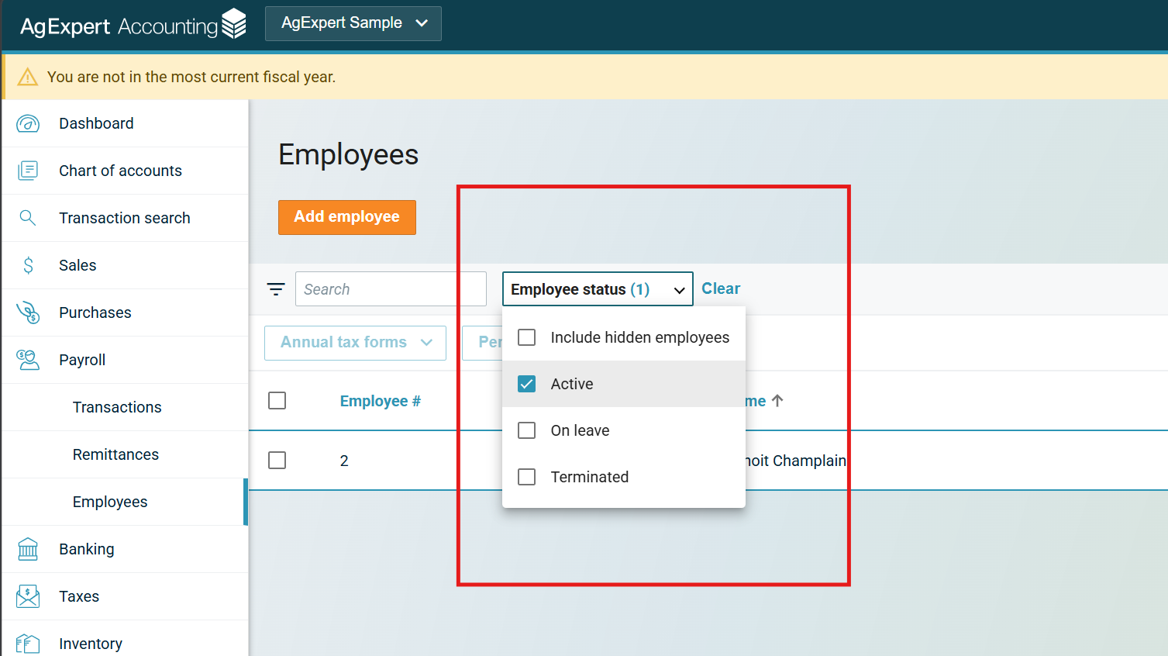Open Dashboard from the sidebar
This screenshot has height=656, width=1168.
pyautogui.click(x=125, y=123)
